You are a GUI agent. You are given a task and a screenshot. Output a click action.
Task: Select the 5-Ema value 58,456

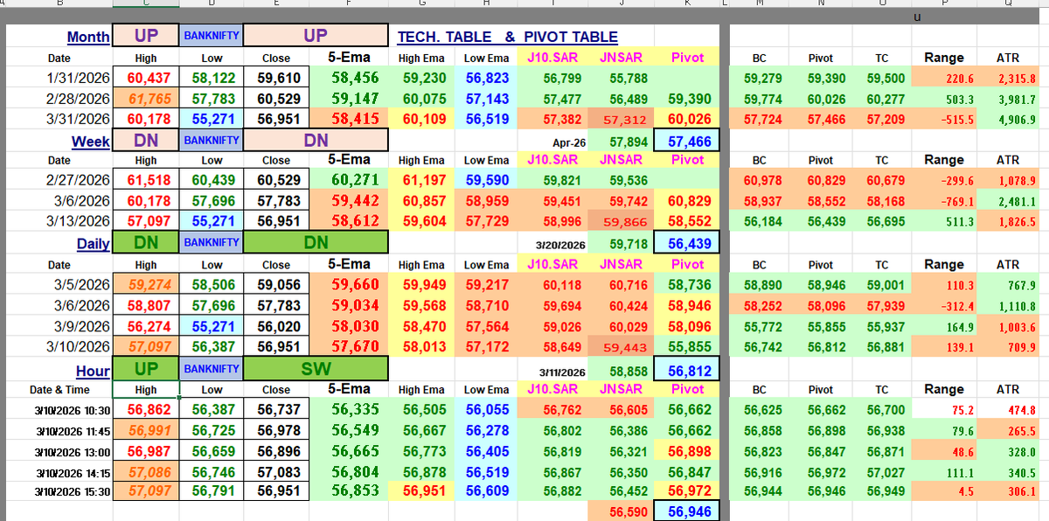(350, 78)
